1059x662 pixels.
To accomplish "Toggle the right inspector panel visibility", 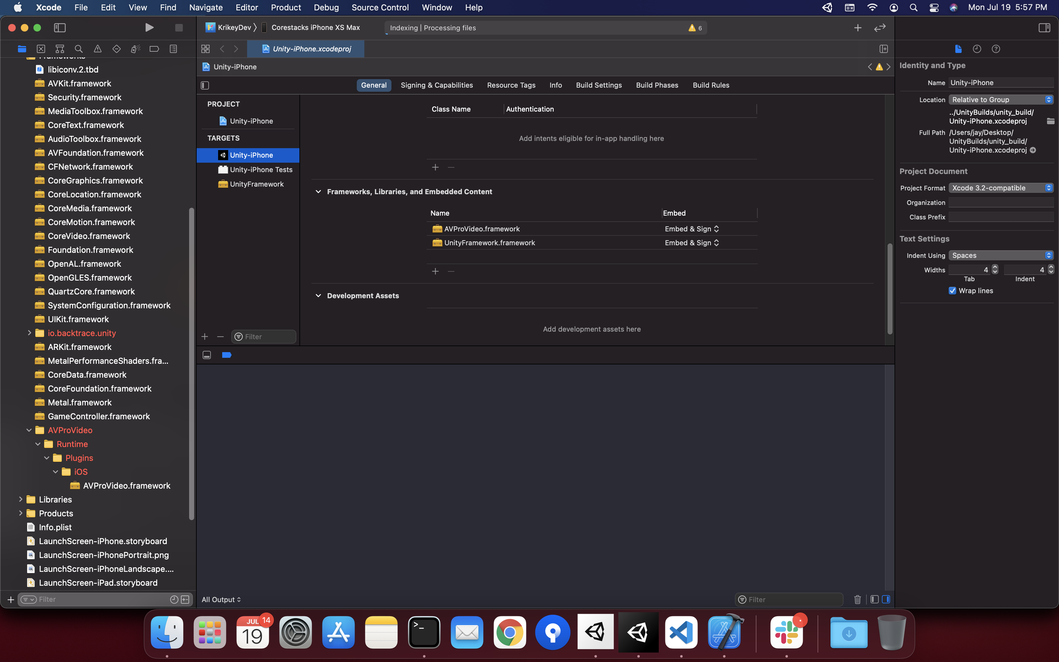I will (1045, 27).
